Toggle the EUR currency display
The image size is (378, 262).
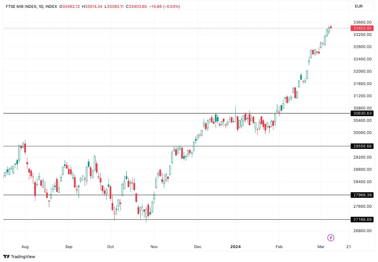coord(362,6)
